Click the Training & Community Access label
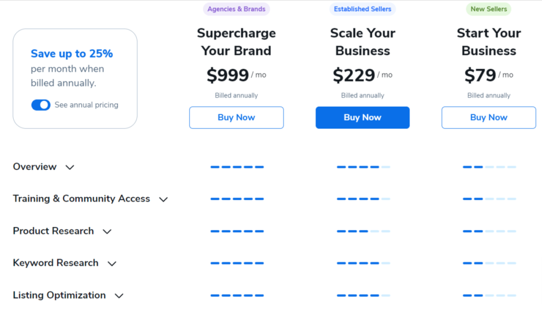Screen dimensions: 542x315 tap(81, 199)
